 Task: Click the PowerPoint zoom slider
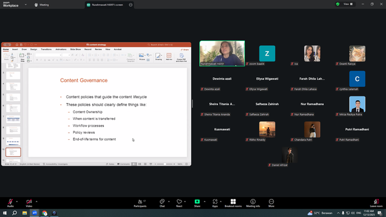coord(165,164)
